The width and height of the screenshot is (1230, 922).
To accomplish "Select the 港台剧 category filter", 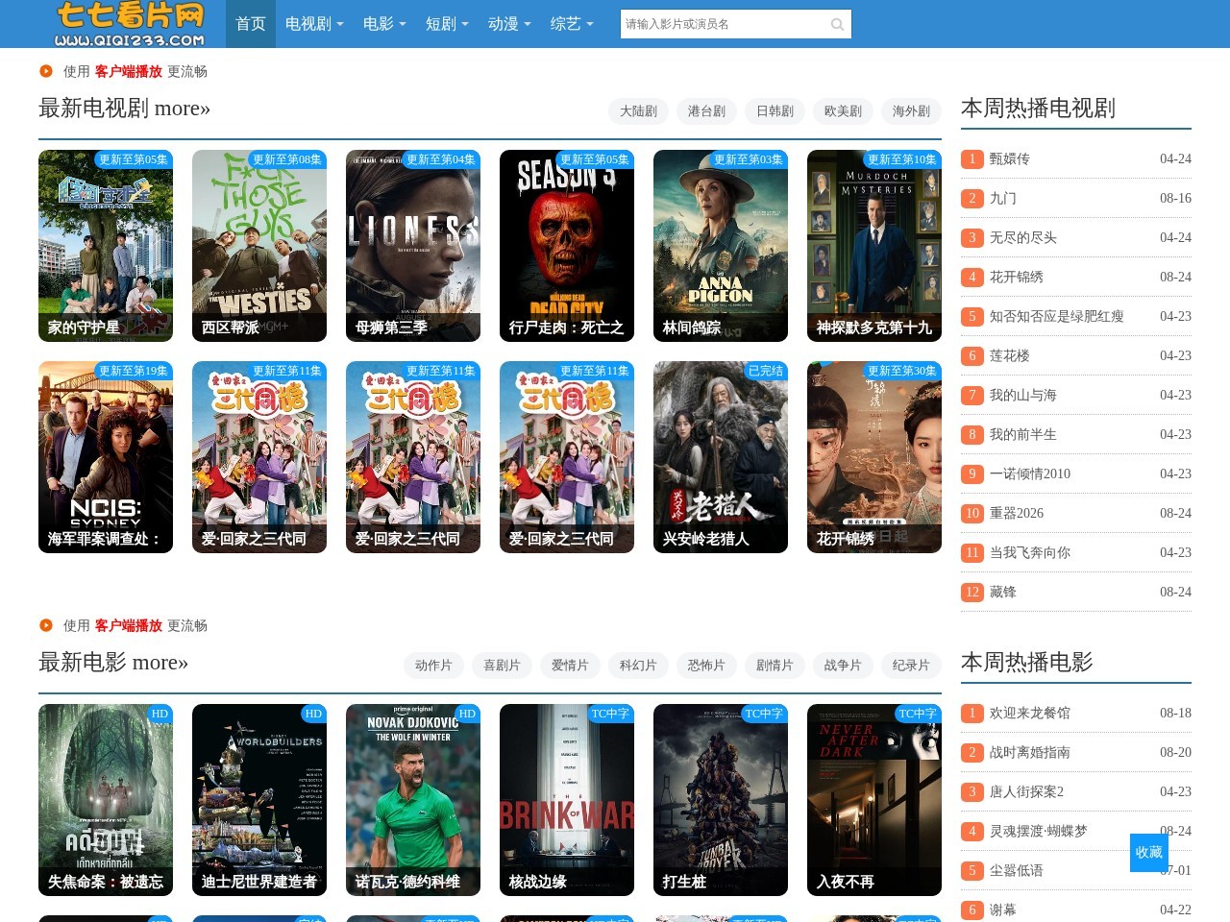I will pyautogui.click(x=707, y=111).
